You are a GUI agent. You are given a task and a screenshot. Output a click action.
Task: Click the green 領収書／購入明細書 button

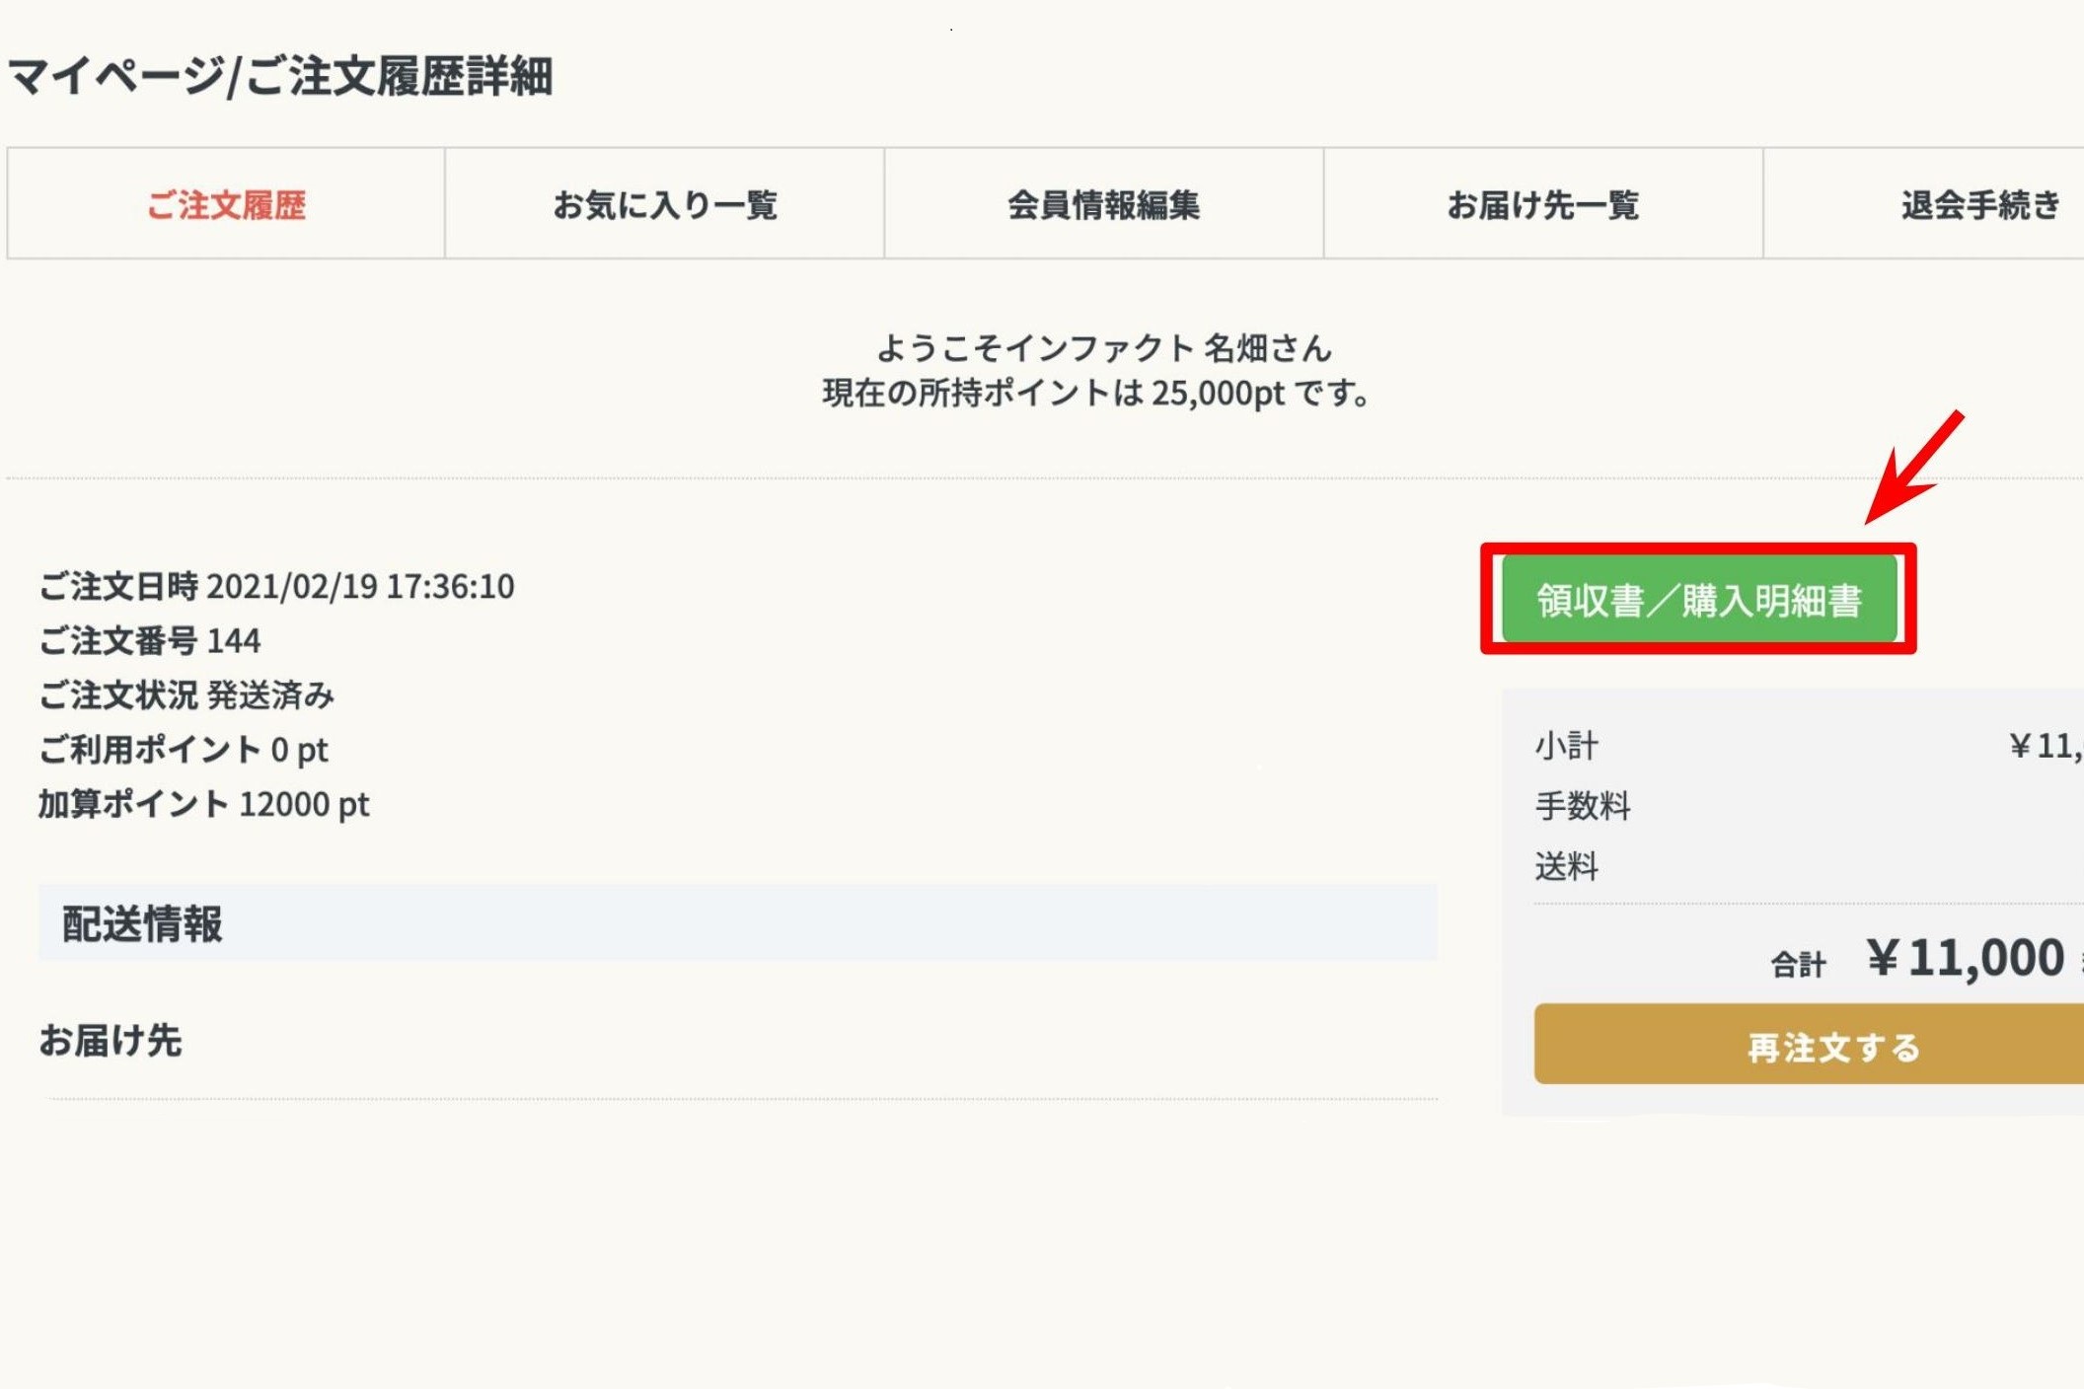coord(1698,600)
